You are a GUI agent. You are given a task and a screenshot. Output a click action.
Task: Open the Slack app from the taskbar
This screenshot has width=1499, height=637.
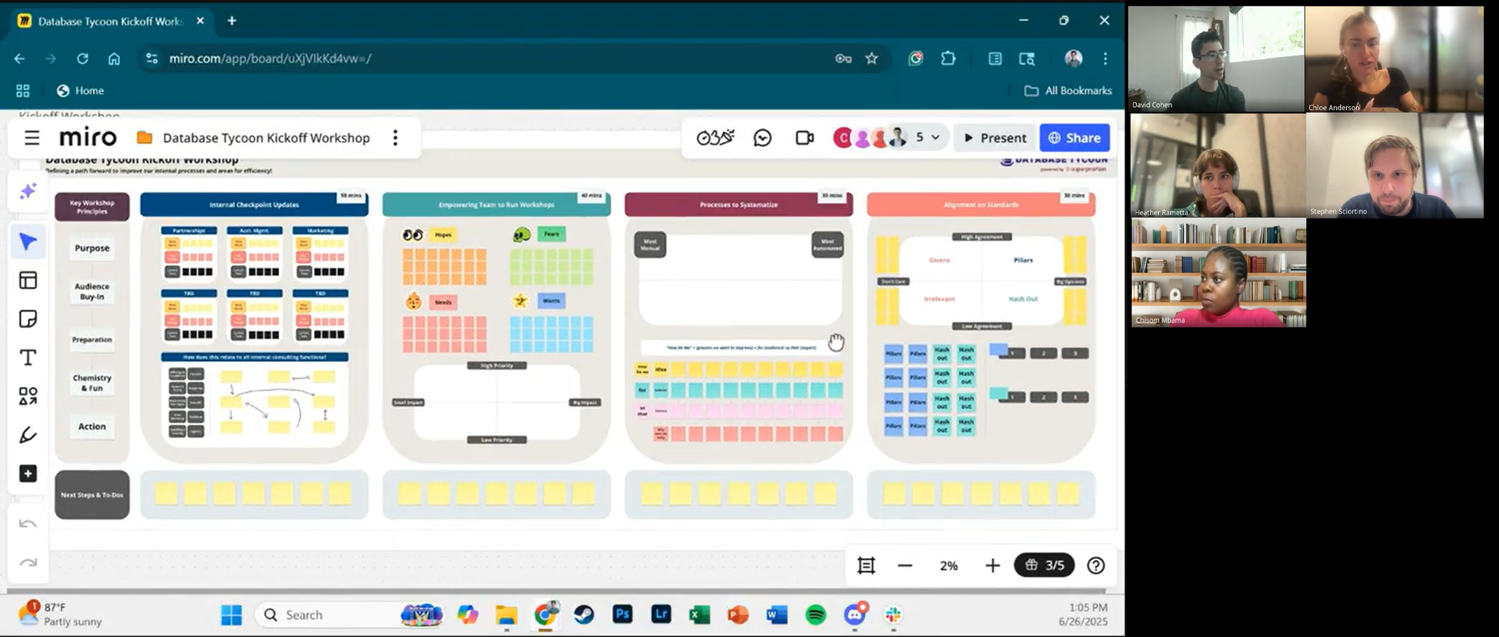(892, 614)
